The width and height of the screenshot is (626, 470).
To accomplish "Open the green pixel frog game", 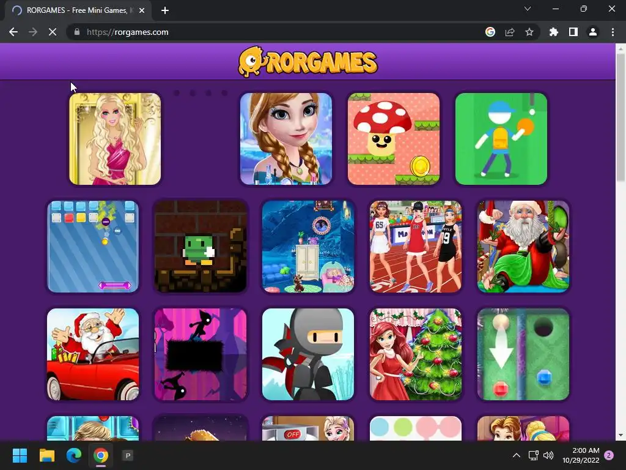I will click(x=201, y=247).
